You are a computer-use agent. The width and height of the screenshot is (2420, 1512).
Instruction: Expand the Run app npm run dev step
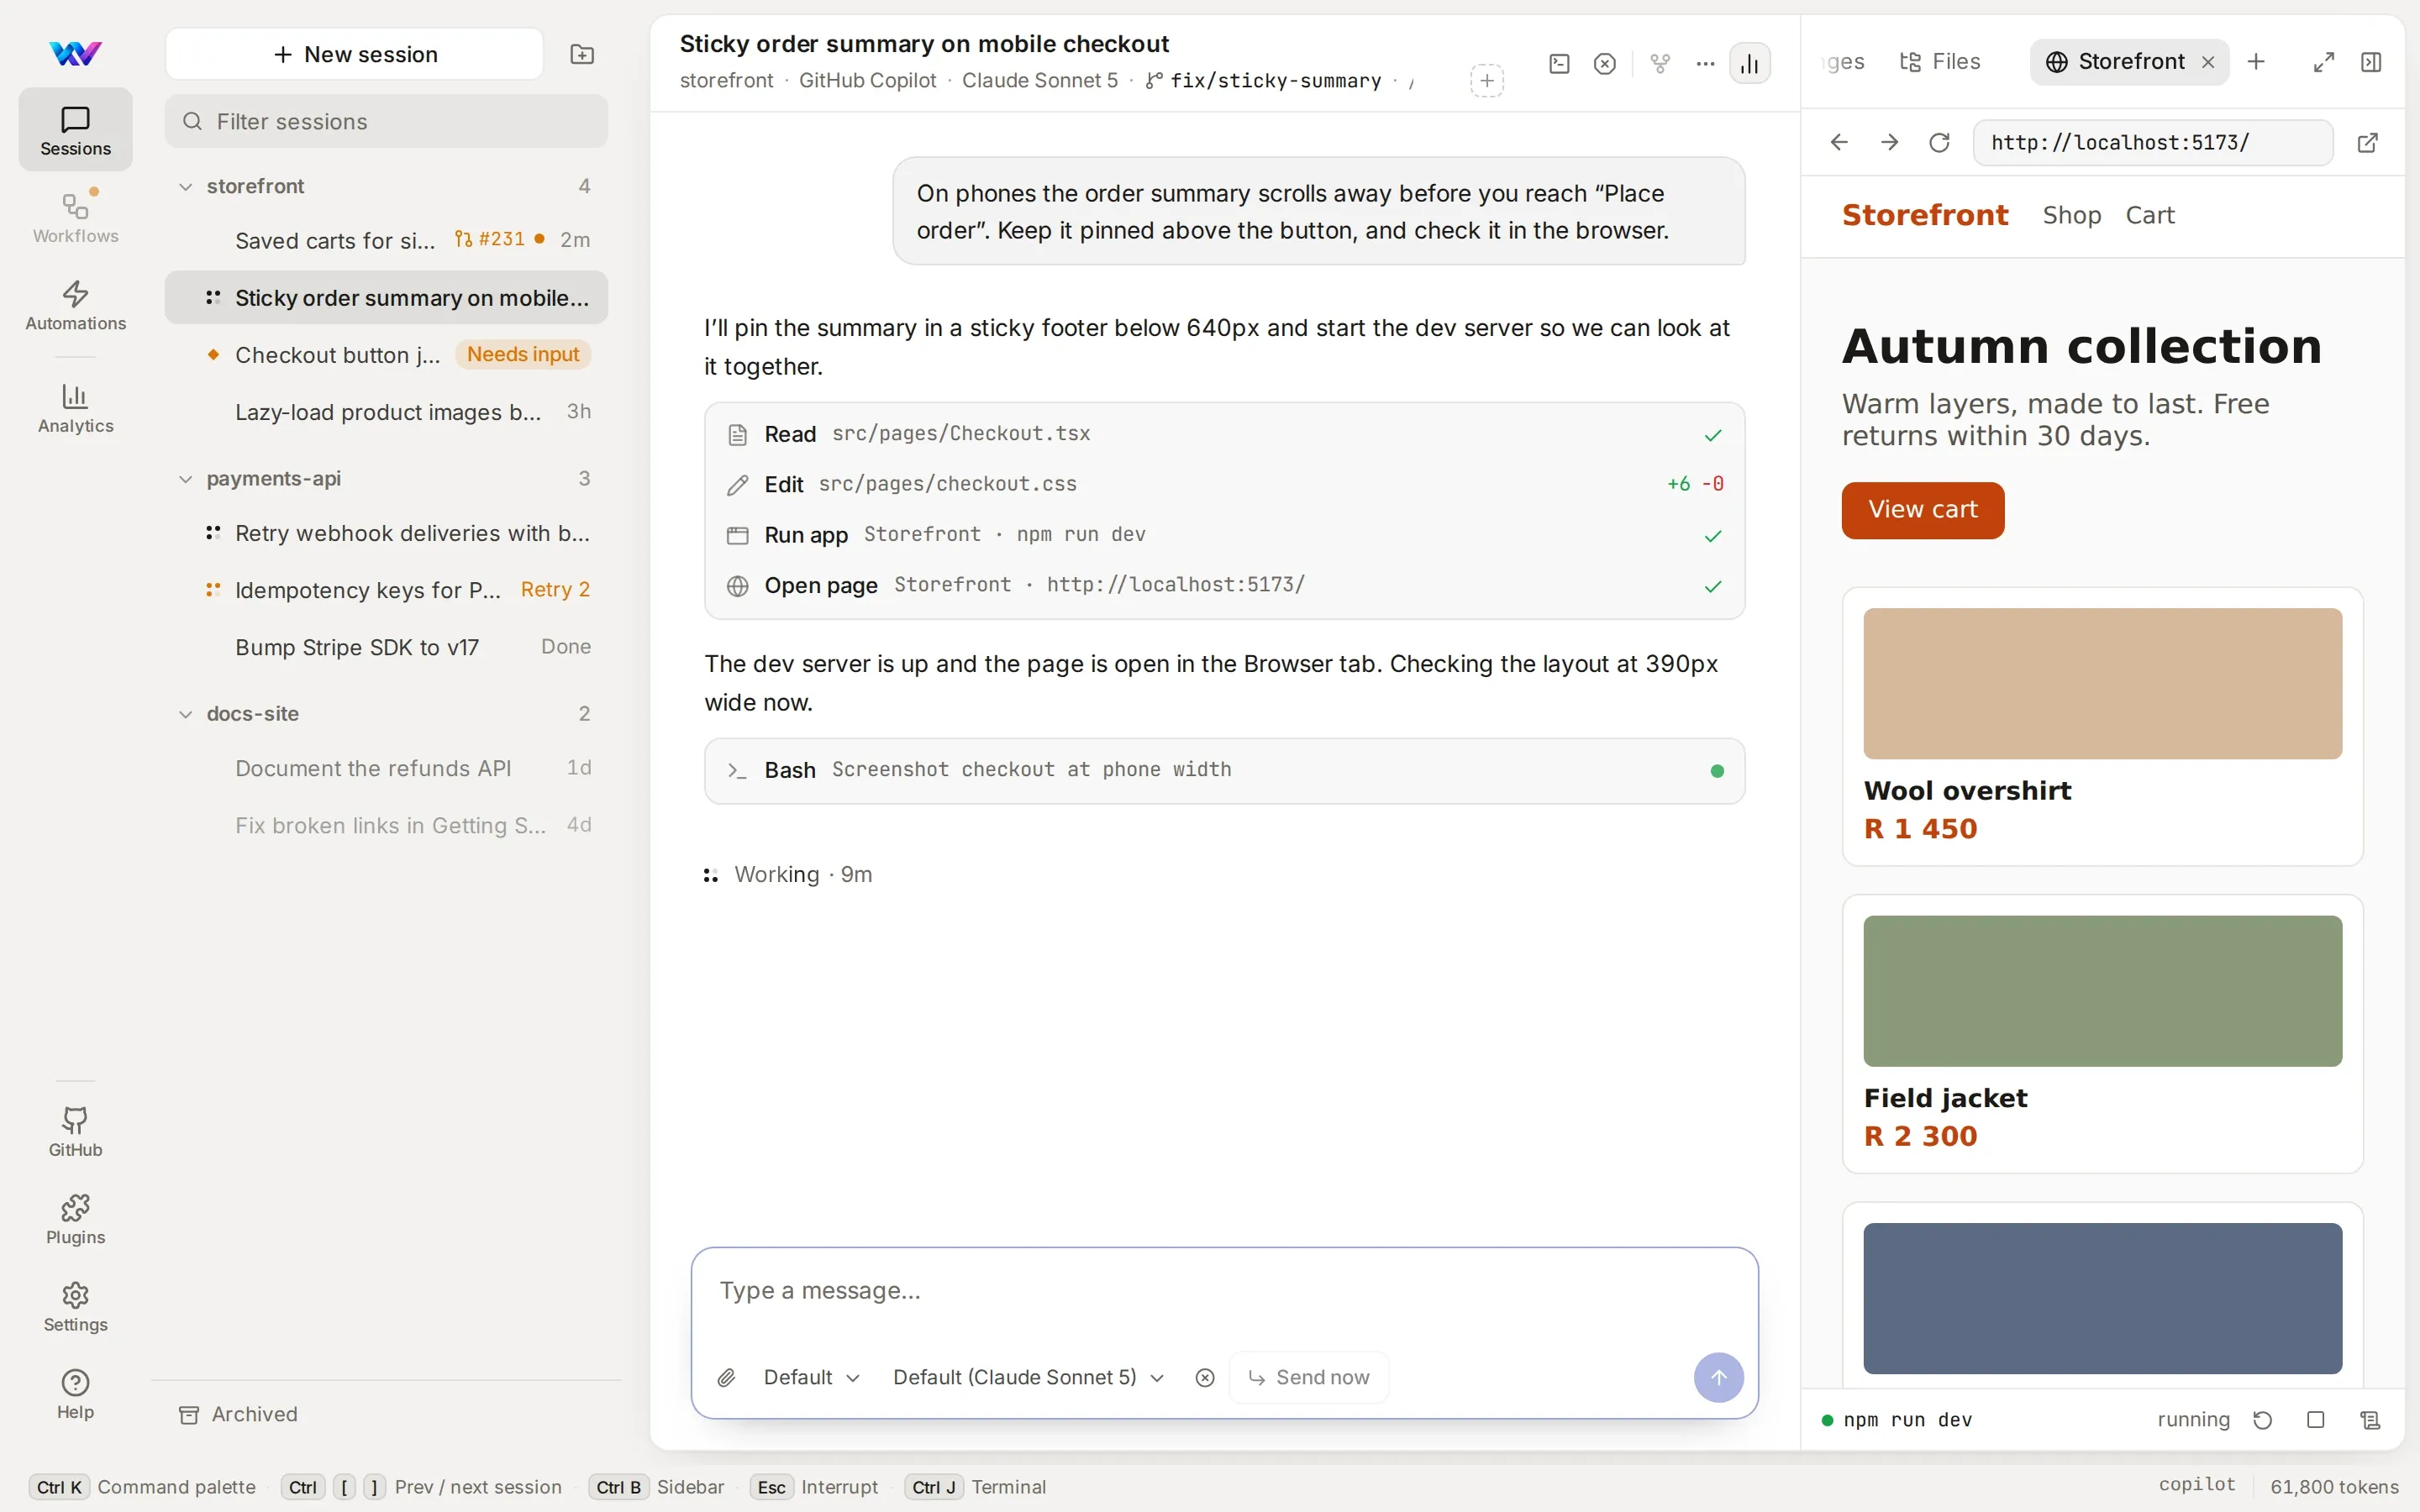[1225, 535]
